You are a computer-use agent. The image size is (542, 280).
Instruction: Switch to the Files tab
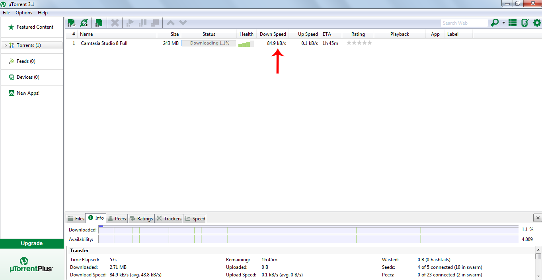76,218
